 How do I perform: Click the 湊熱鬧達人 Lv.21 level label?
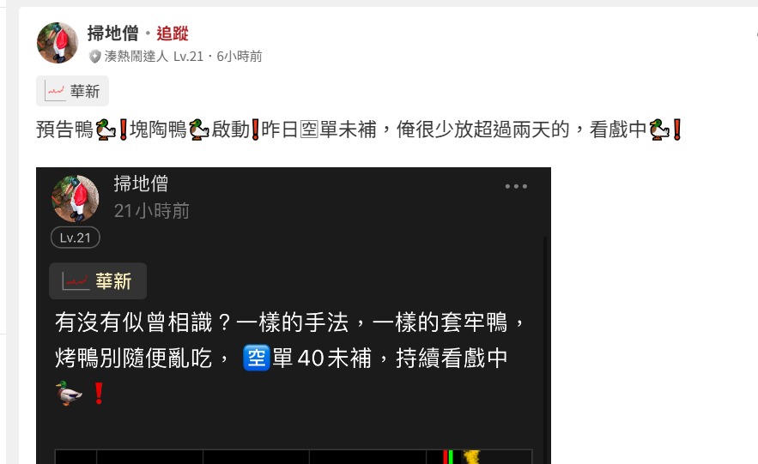click(x=154, y=57)
